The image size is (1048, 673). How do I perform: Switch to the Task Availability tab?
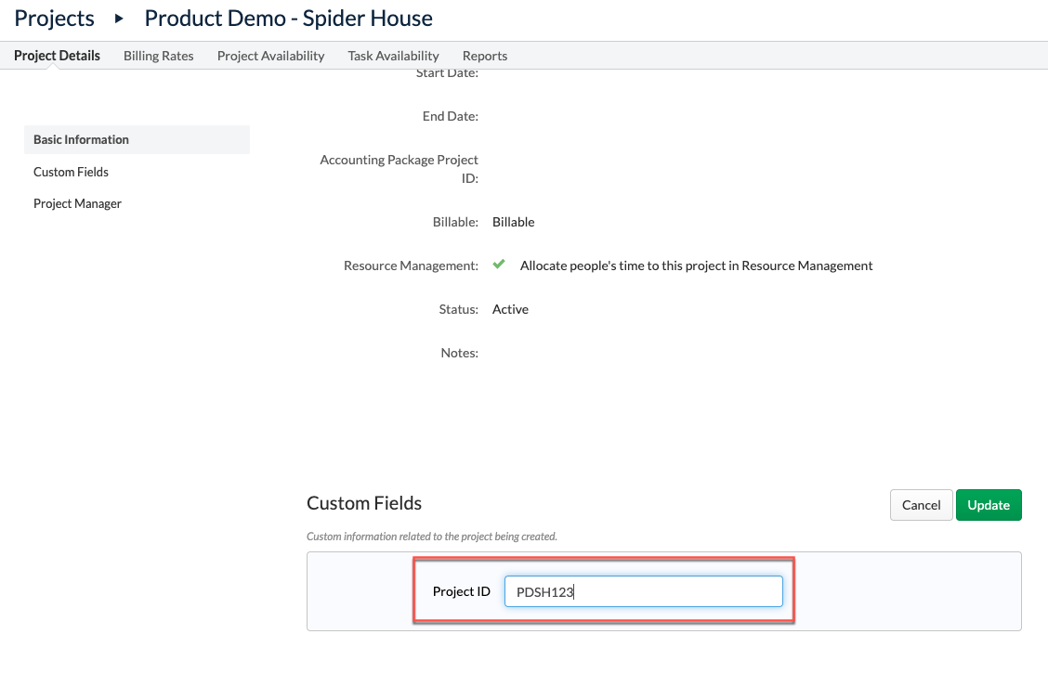click(x=393, y=56)
